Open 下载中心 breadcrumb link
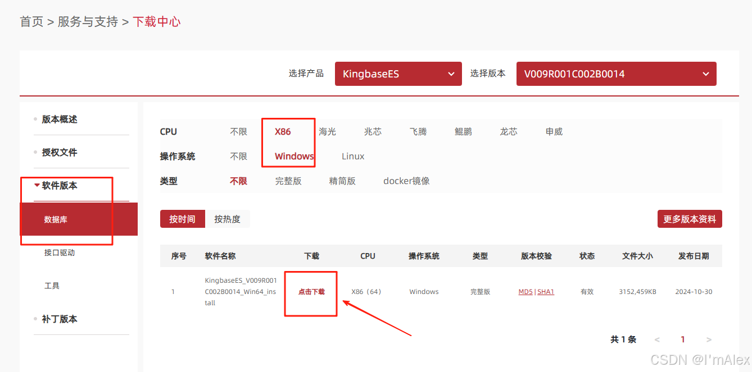This screenshot has height=372, width=752. 157,22
